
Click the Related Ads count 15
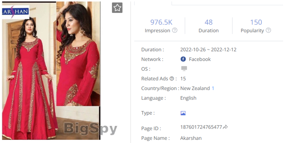tap(183, 78)
